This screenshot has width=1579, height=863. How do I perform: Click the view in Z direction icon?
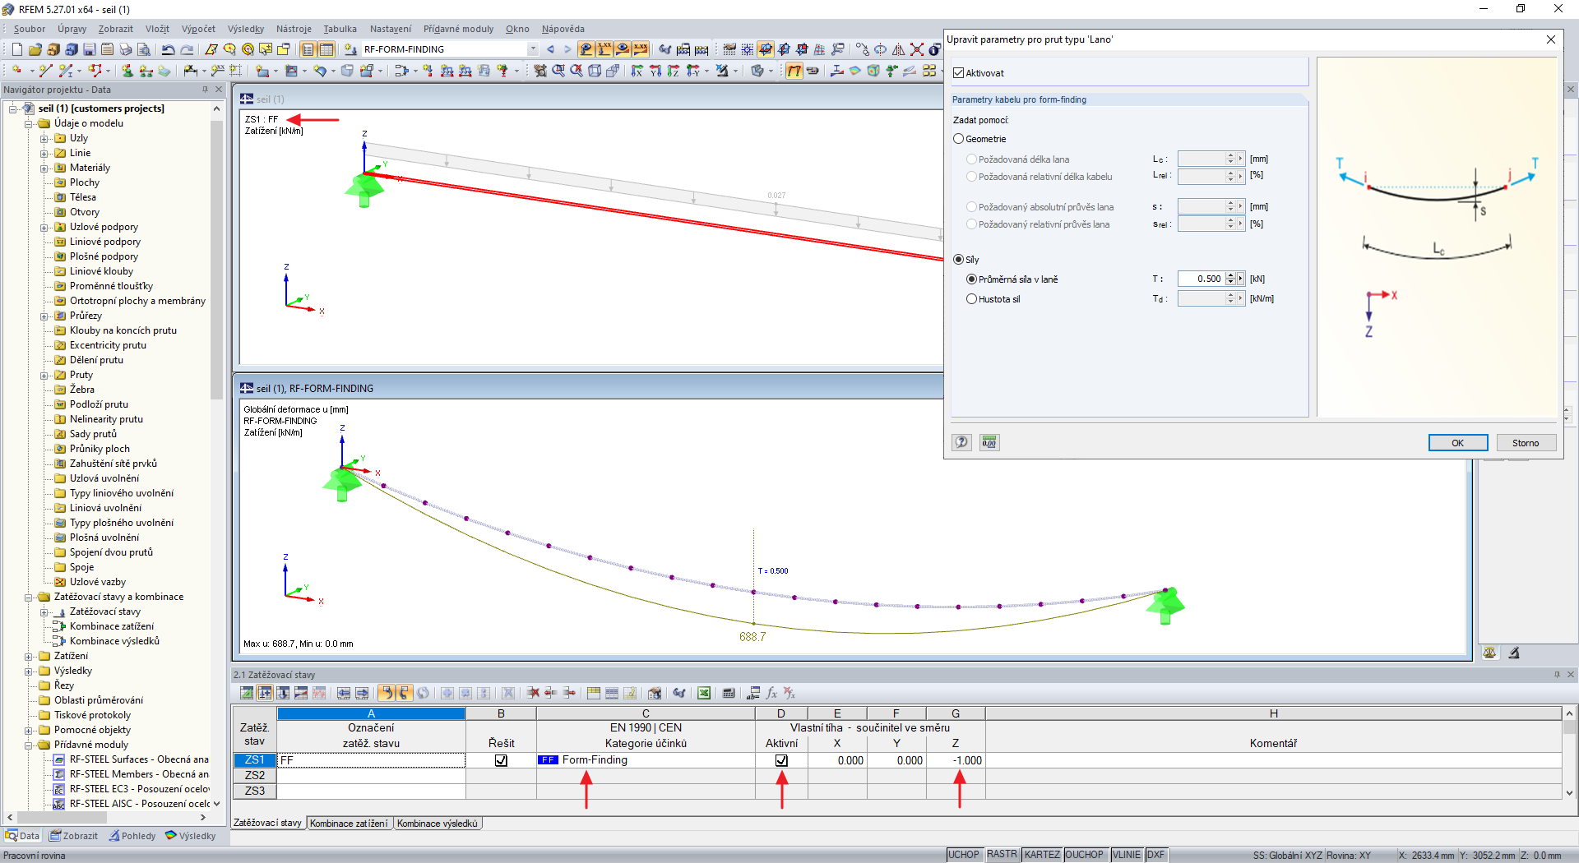click(x=673, y=71)
